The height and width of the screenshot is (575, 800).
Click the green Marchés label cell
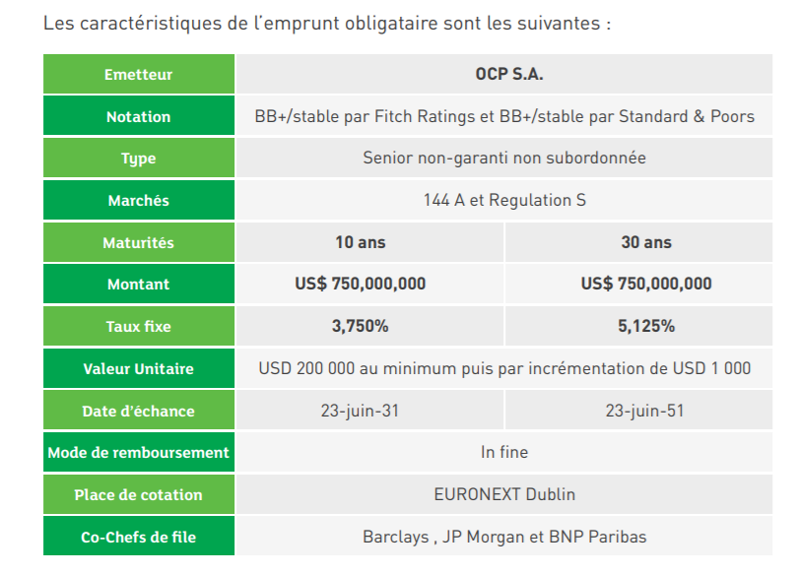click(x=138, y=200)
